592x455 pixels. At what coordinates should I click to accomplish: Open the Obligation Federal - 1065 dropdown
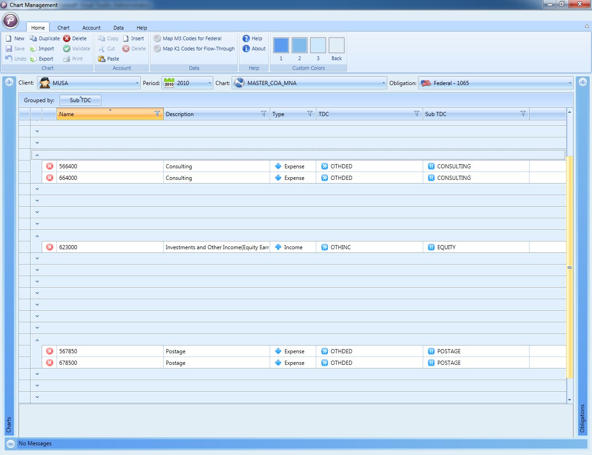pyautogui.click(x=570, y=83)
